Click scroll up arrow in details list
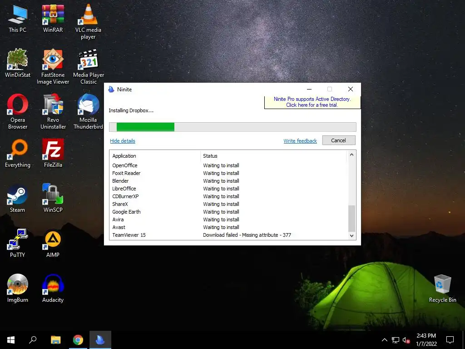 351,155
